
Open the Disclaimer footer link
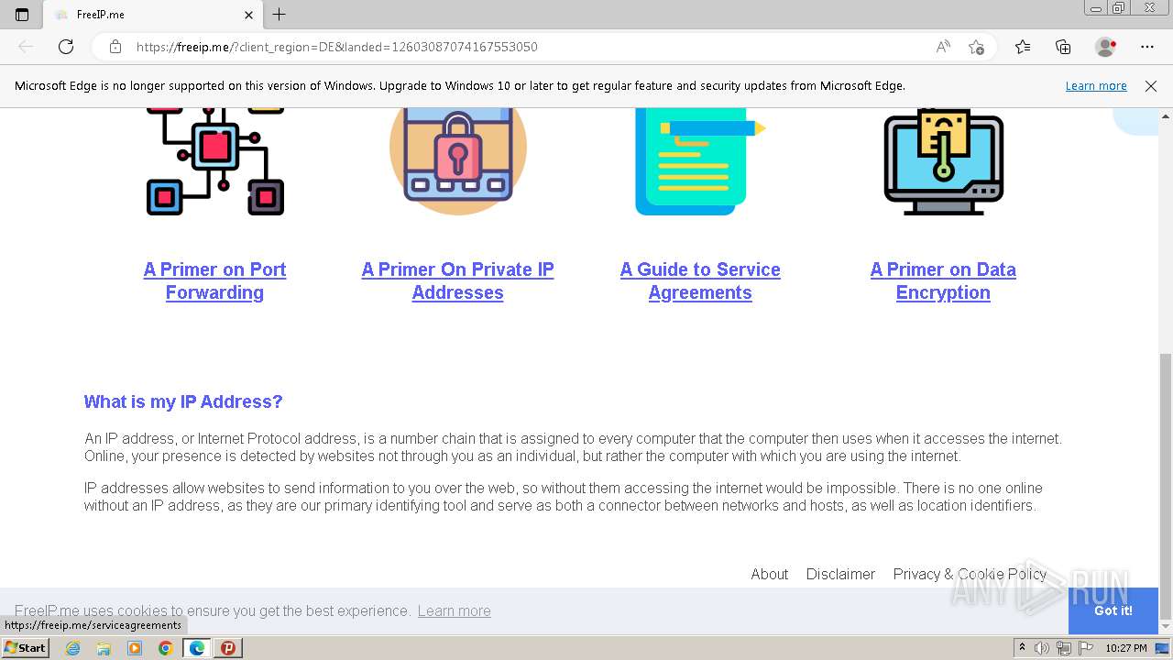[840, 574]
